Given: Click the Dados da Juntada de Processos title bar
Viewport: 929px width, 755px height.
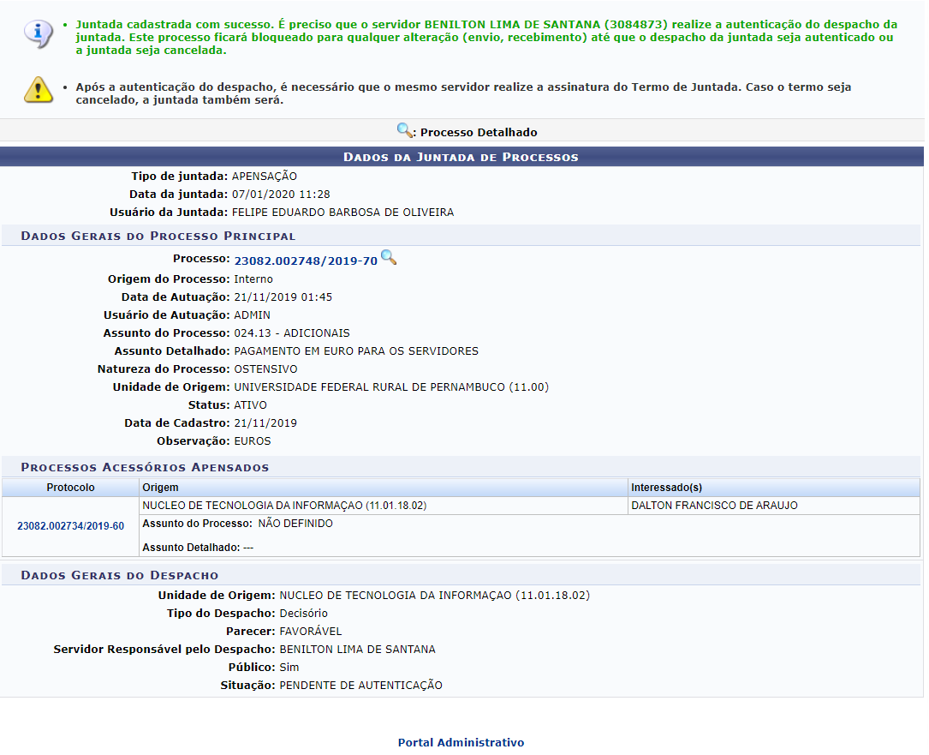Looking at the screenshot, I should click(x=461, y=157).
